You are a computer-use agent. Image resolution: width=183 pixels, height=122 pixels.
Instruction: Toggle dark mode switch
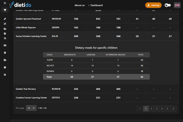[168, 5]
